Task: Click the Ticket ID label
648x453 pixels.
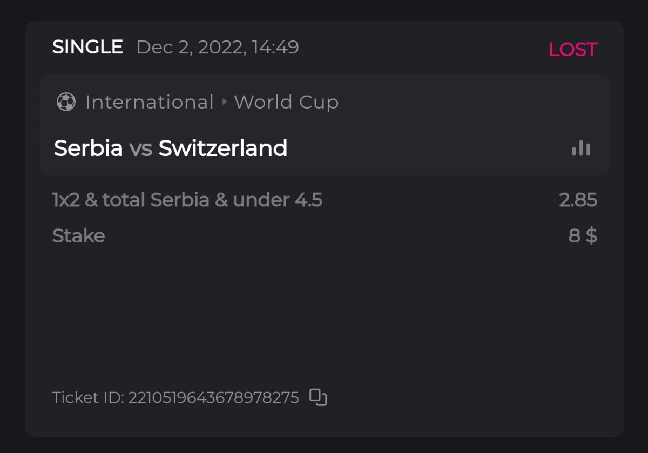Action: (x=87, y=398)
